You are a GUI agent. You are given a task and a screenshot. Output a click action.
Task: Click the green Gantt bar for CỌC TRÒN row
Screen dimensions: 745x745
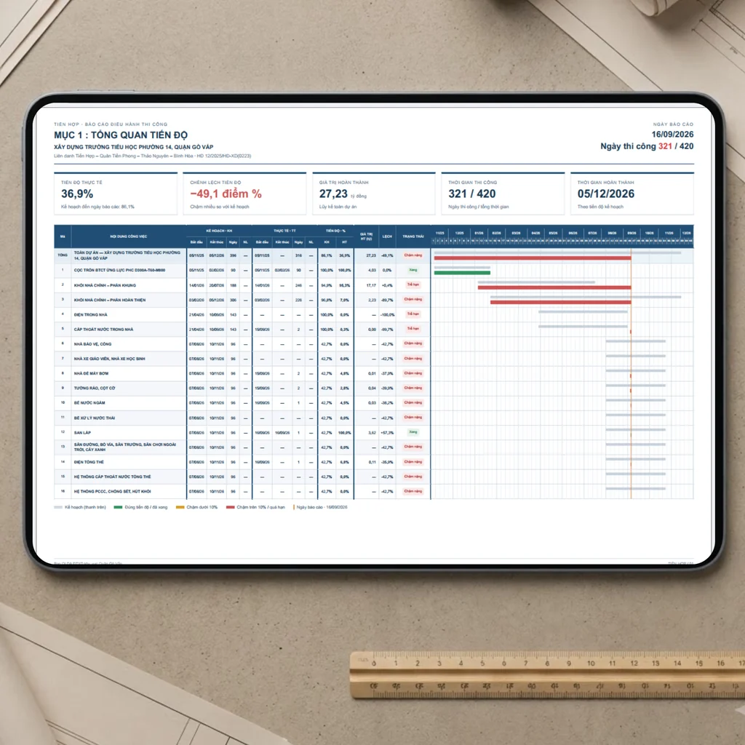(x=462, y=274)
